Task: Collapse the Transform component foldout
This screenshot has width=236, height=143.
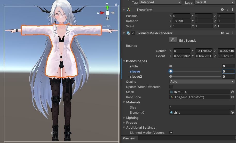Action: 124,10
